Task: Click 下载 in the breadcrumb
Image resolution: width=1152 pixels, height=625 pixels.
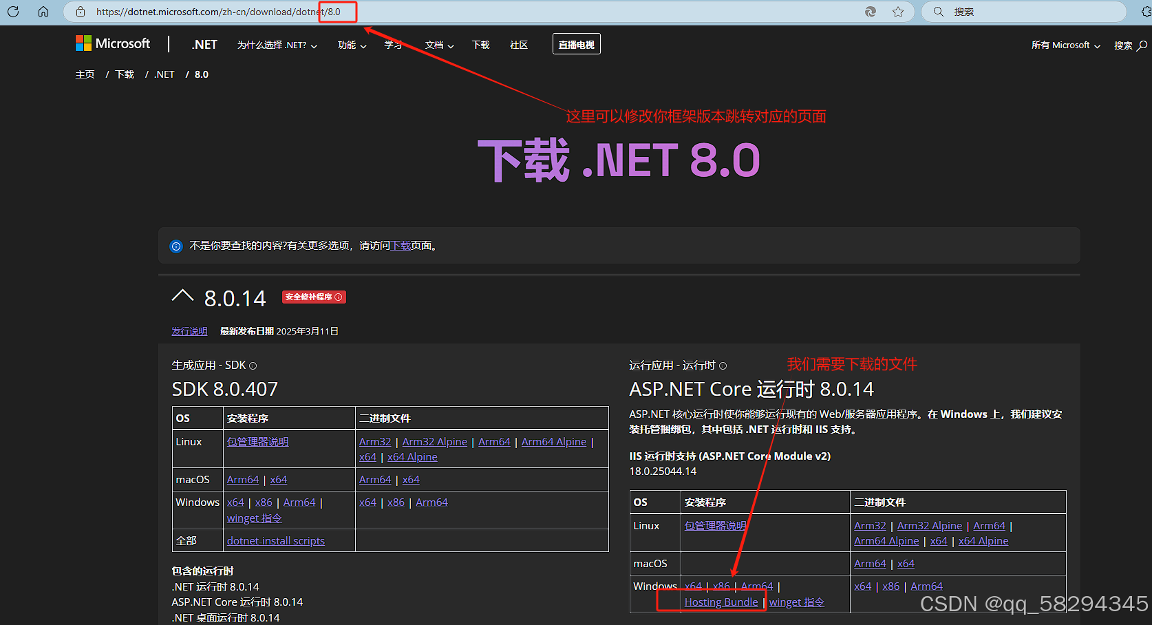Action: [x=125, y=74]
